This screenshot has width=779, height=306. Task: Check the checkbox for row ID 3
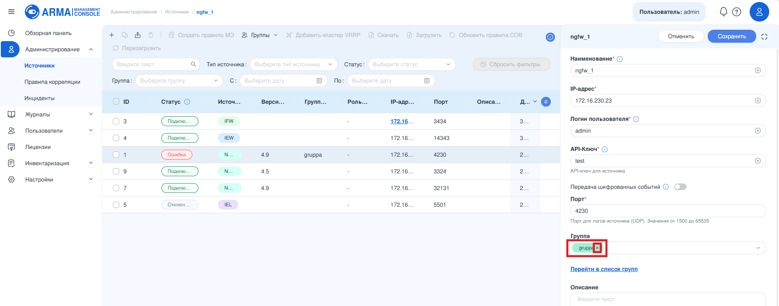click(116, 121)
